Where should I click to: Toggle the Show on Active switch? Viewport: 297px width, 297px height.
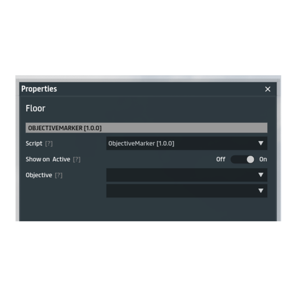coord(242,160)
